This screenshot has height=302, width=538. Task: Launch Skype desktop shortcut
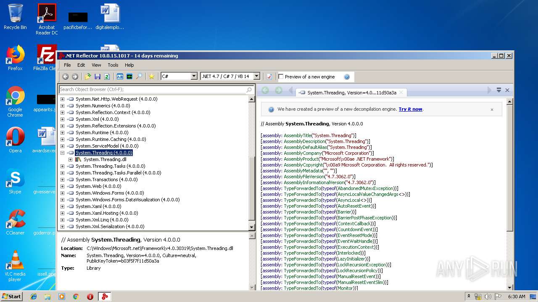click(15, 181)
